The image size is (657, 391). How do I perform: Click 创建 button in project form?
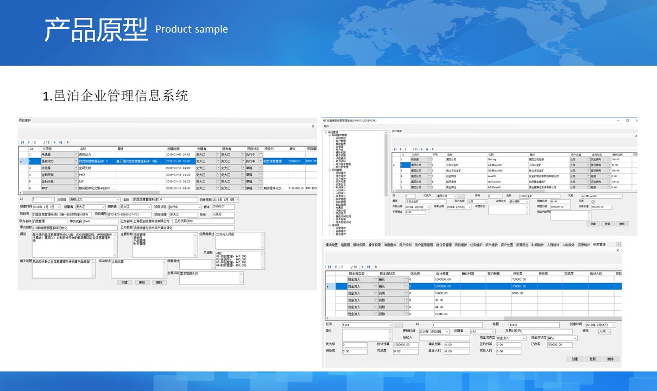124,282
